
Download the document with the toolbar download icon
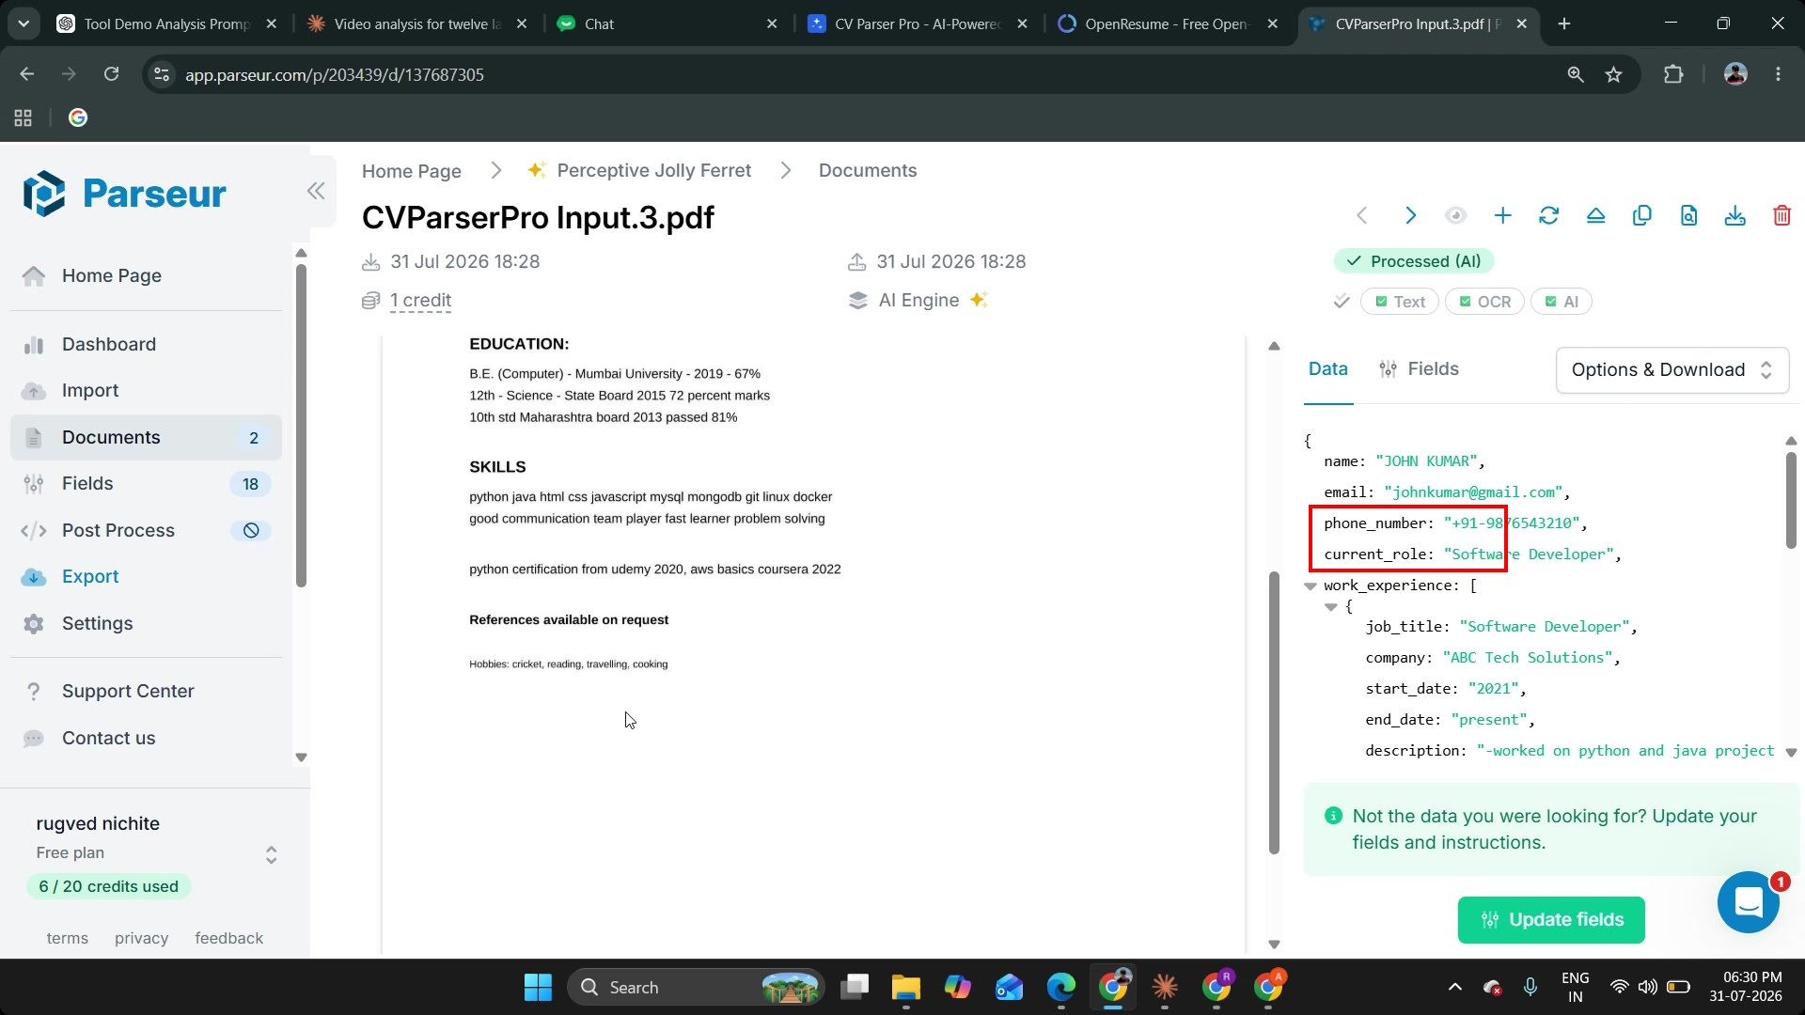pos(1735,216)
